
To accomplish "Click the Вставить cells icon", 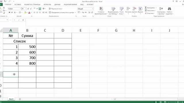I will tap(128, 9).
